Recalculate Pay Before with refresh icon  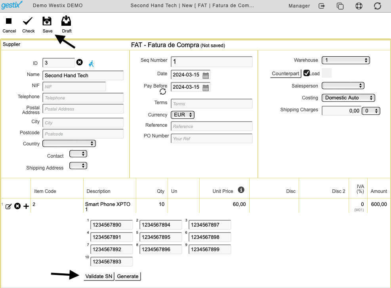coord(163,92)
